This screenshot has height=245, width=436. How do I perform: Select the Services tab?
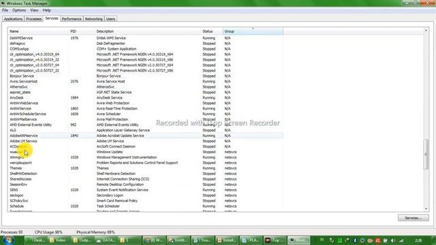click(52, 18)
